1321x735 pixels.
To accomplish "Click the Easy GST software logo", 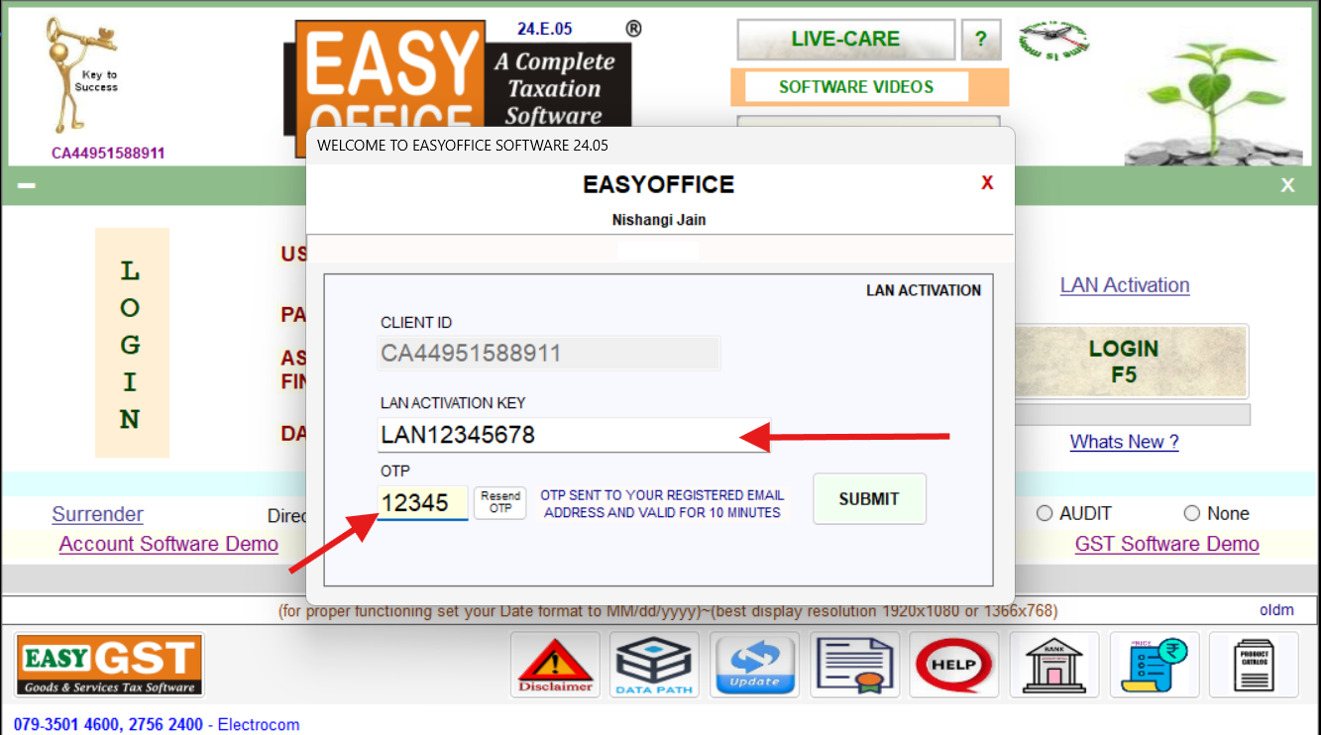I will click(109, 665).
